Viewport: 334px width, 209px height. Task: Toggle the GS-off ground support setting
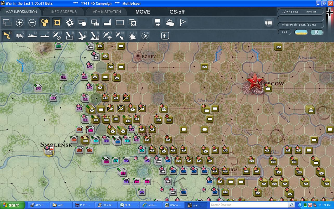(177, 12)
